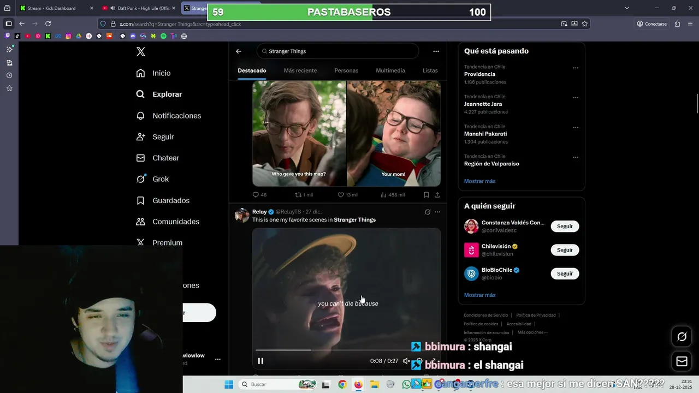This screenshot has height=393, width=699.
Task: Open Política de Privacidad link
Action: (536, 315)
